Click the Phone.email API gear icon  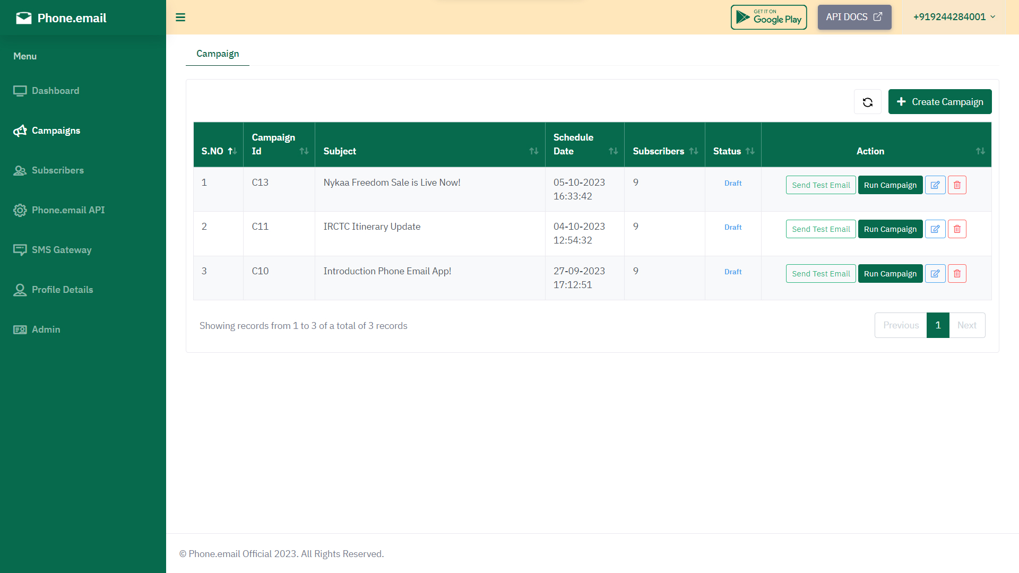tap(20, 211)
